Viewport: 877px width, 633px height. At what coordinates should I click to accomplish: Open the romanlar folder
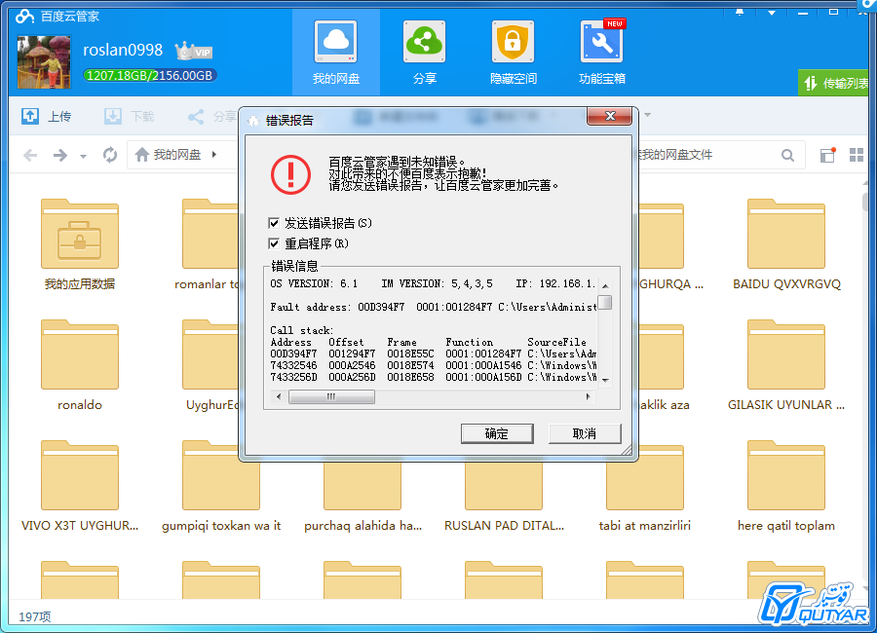tap(210, 235)
